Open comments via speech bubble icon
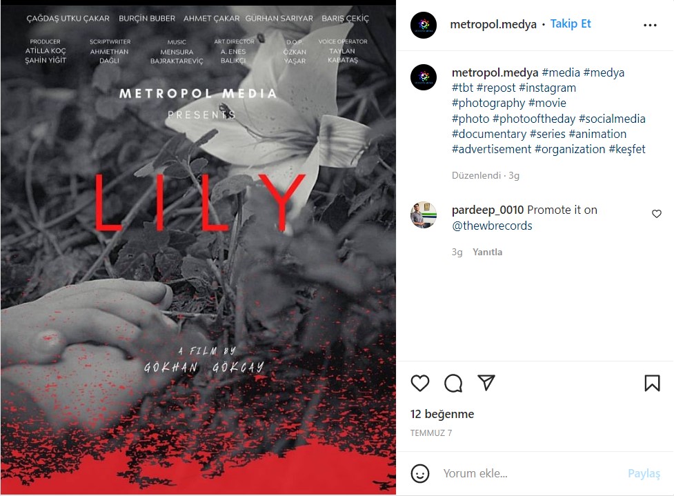 pos(453,383)
